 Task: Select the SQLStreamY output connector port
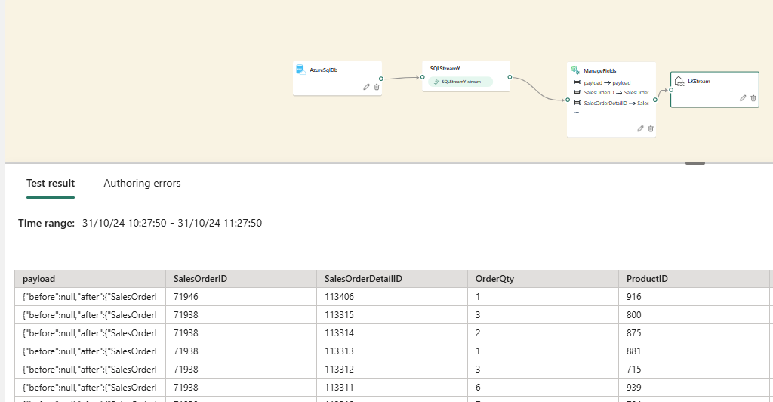coord(510,77)
